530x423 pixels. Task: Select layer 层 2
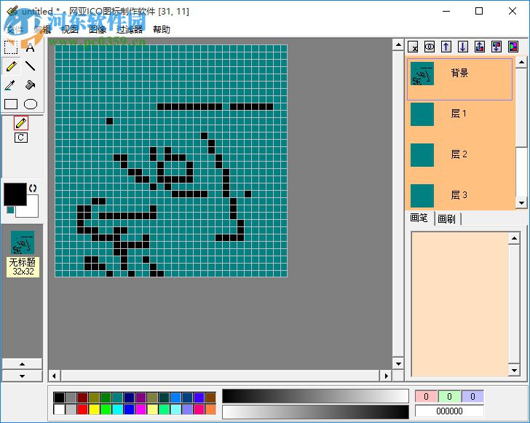(459, 155)
